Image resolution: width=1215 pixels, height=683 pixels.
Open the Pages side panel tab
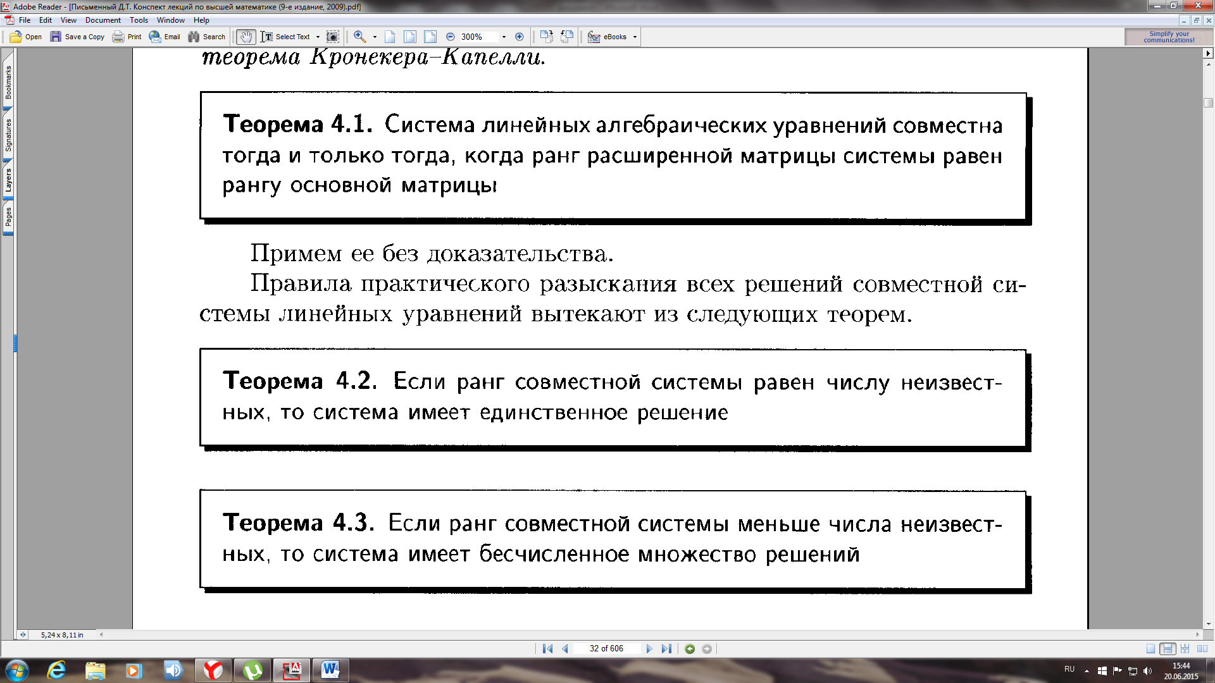[x=8, y=217]
